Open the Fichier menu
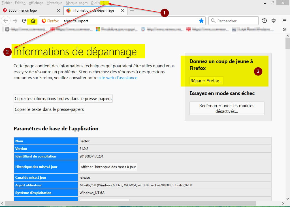 tap(7, 3)
